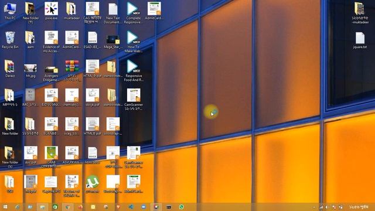Click the Windows Start button

point(5,207)
